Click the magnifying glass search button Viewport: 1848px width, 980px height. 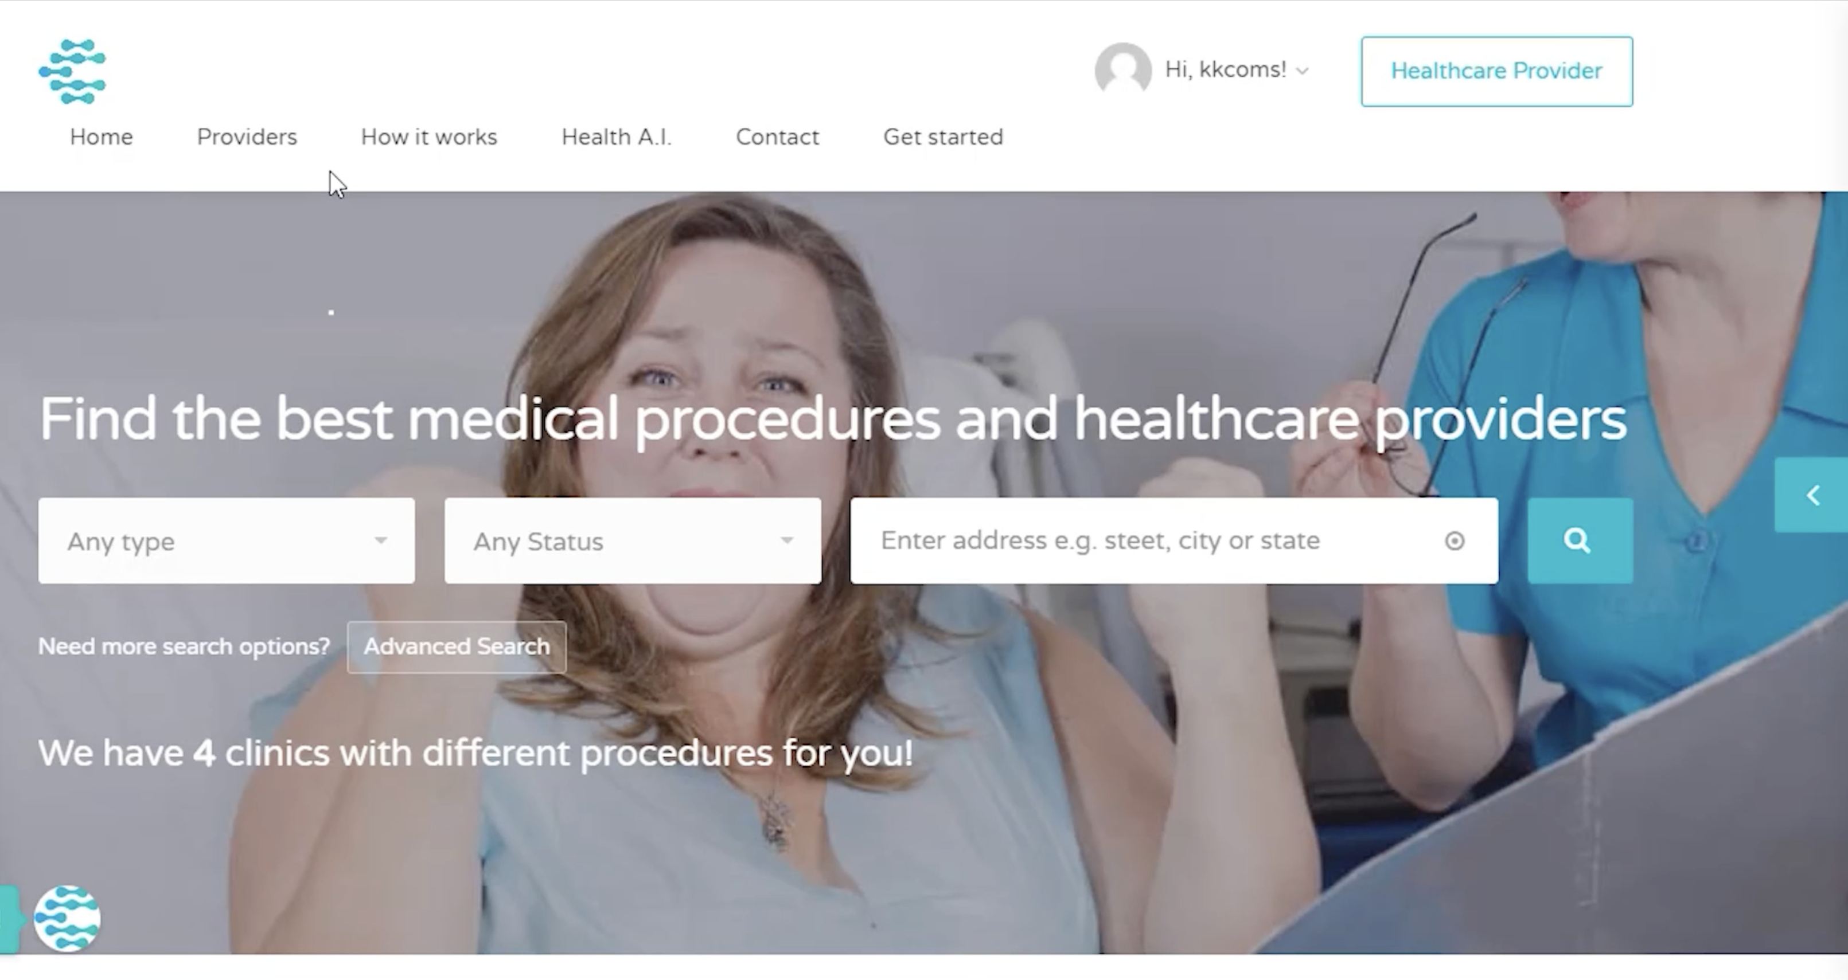point(1580,540)
